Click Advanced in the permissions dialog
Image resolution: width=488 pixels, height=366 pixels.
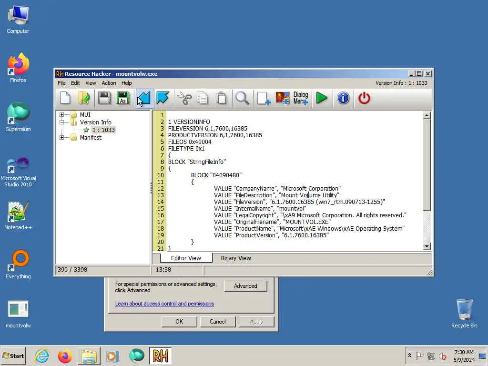245,286
